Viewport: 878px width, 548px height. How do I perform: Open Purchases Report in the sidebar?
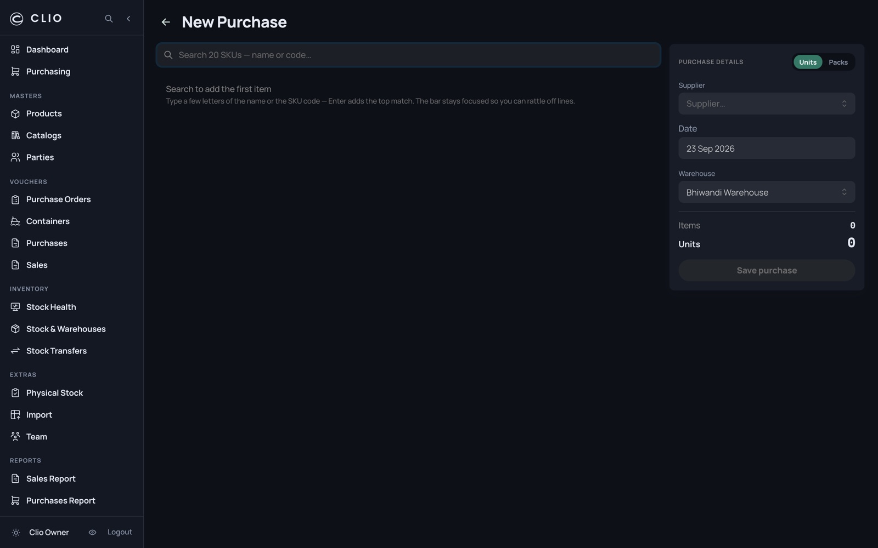click(x=72, y=501)
